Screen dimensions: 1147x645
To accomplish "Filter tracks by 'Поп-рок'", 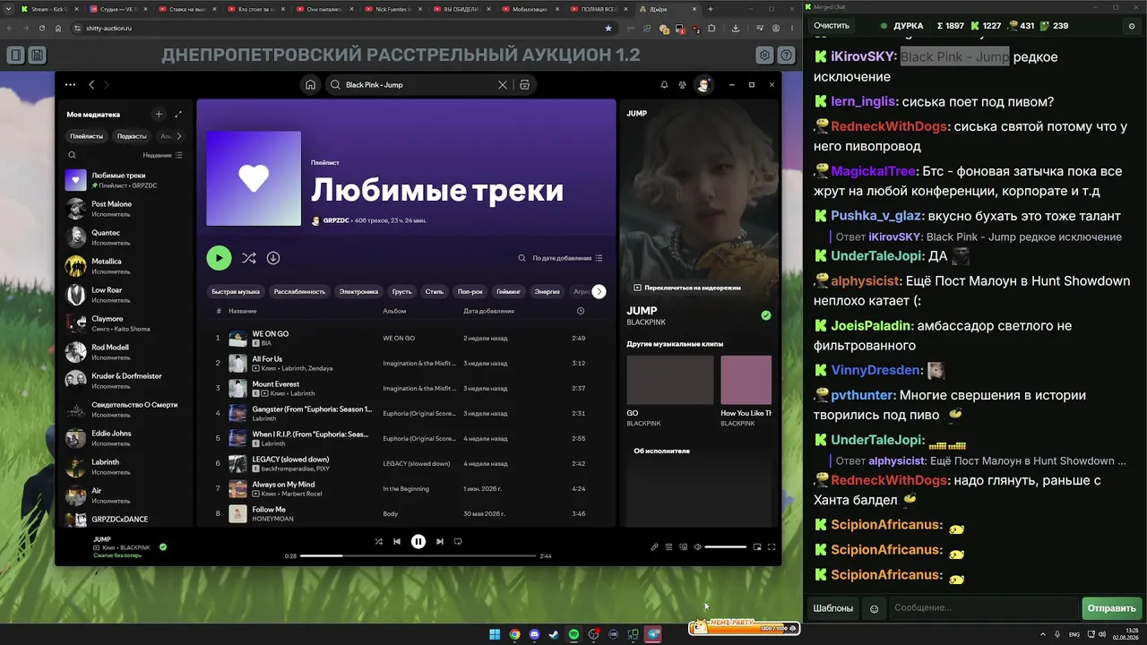I will (470, 291).
